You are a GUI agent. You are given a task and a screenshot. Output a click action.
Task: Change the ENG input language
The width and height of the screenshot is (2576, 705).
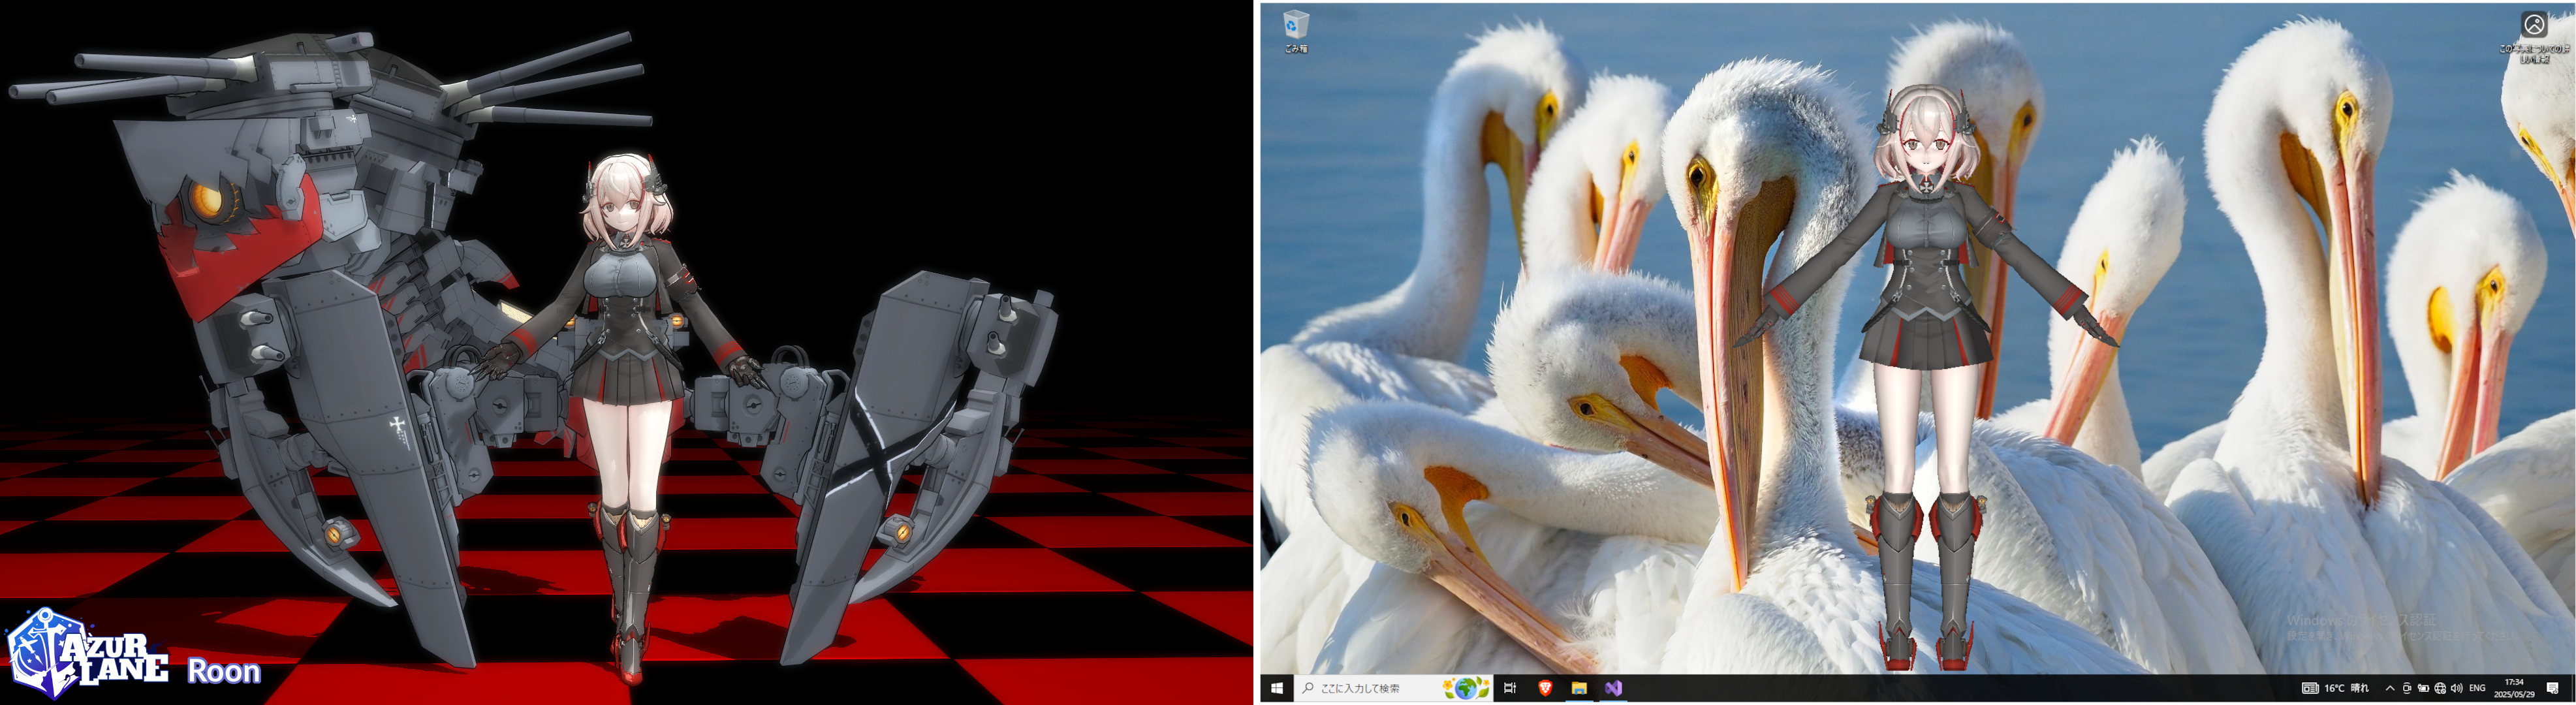2477,688
